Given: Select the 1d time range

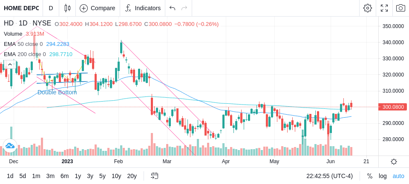Looking at the screenshot, I should click(x=10, y=176).
